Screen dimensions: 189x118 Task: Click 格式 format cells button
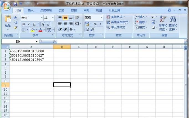click(141, 27)
